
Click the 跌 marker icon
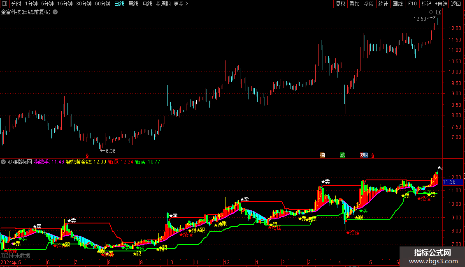pyautogui.click(x=342, y=155)
